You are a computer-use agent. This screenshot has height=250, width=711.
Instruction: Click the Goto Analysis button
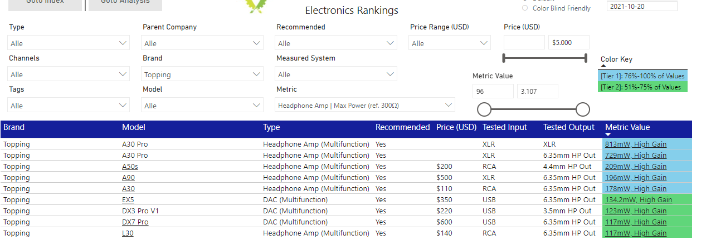[x=125, y=4]
